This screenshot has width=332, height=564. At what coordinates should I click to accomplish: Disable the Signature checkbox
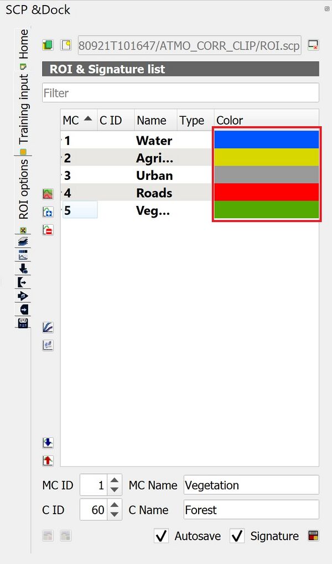click(x=237, y=536)
